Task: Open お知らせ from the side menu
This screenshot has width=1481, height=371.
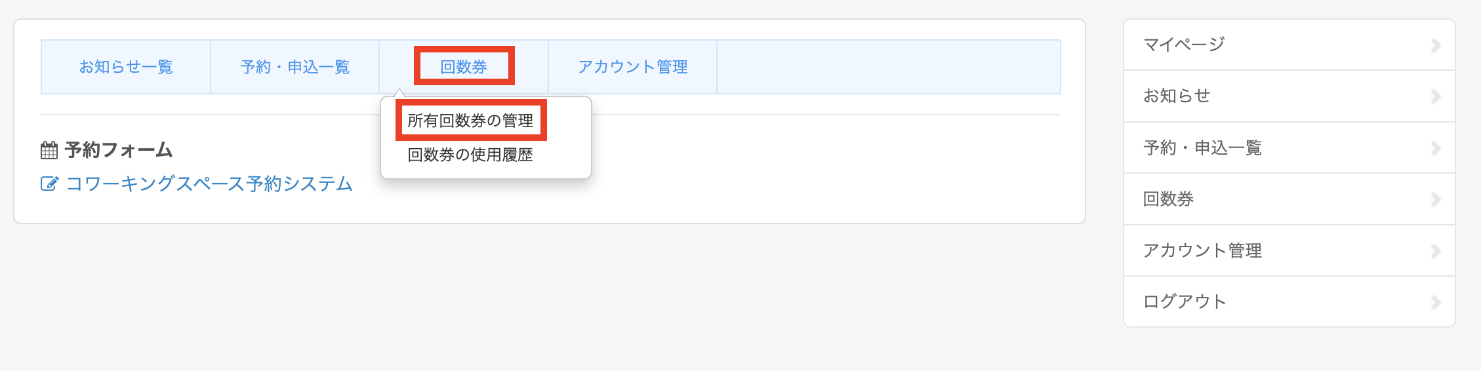Action: 1177,96
